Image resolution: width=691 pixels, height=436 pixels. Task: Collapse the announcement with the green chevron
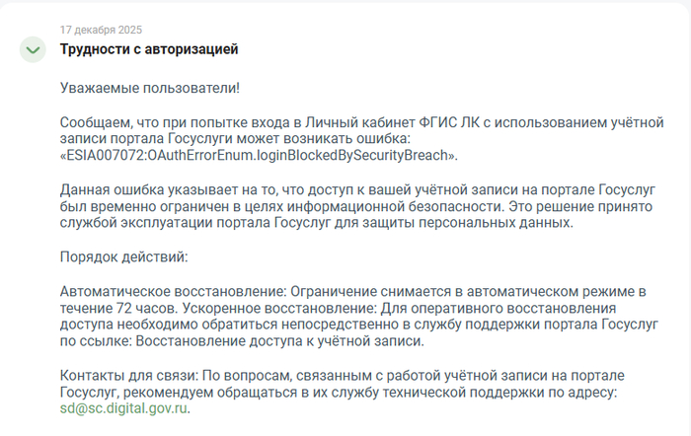pyautogui.click(x=34, y=49)
